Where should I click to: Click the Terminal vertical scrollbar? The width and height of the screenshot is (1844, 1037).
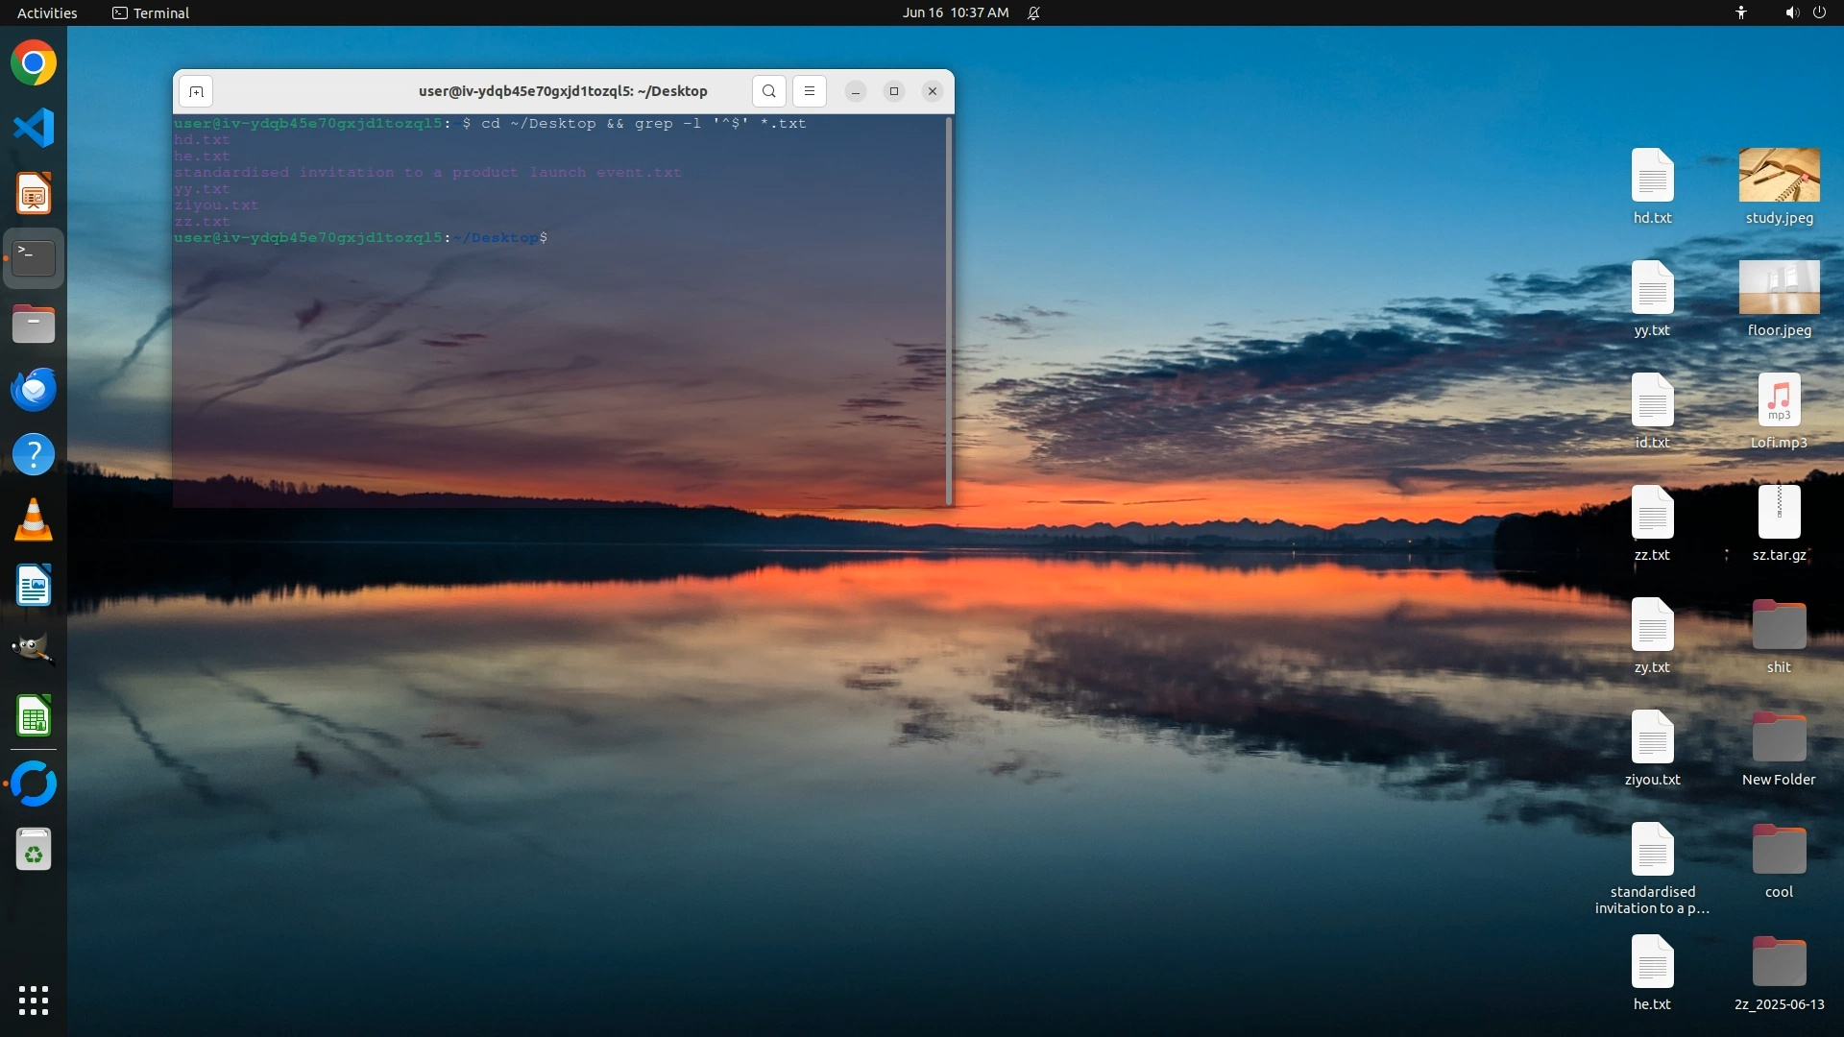click(949, 309)
